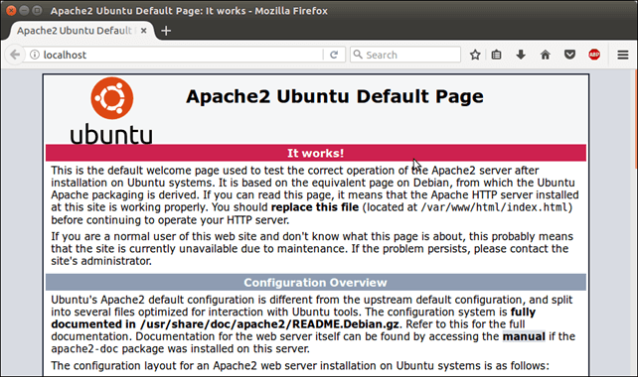
Task: Reload the page with refresh icon
Action: [x=334, y=55]
